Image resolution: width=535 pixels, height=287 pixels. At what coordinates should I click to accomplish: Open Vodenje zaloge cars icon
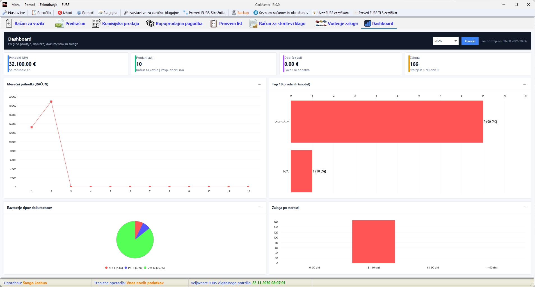click(321, 24)
